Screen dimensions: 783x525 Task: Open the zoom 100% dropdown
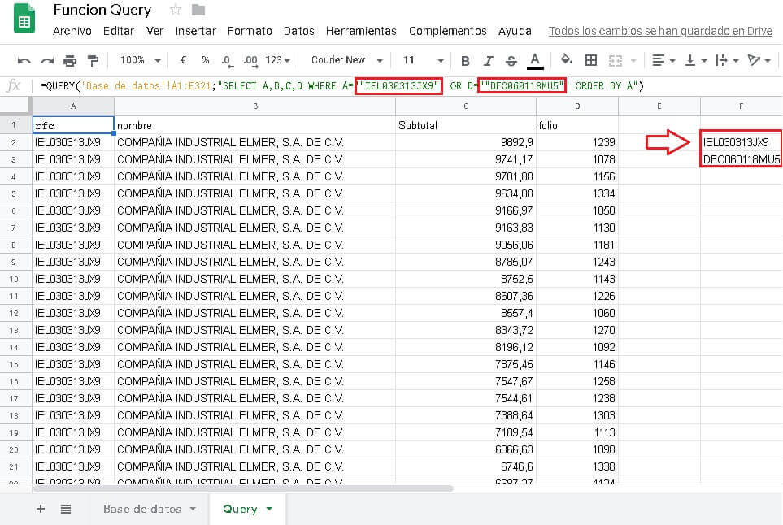point(141,60)
